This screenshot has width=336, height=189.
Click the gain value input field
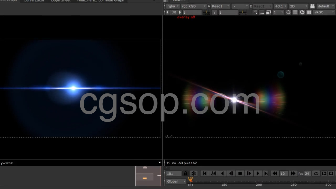[192, 12]
